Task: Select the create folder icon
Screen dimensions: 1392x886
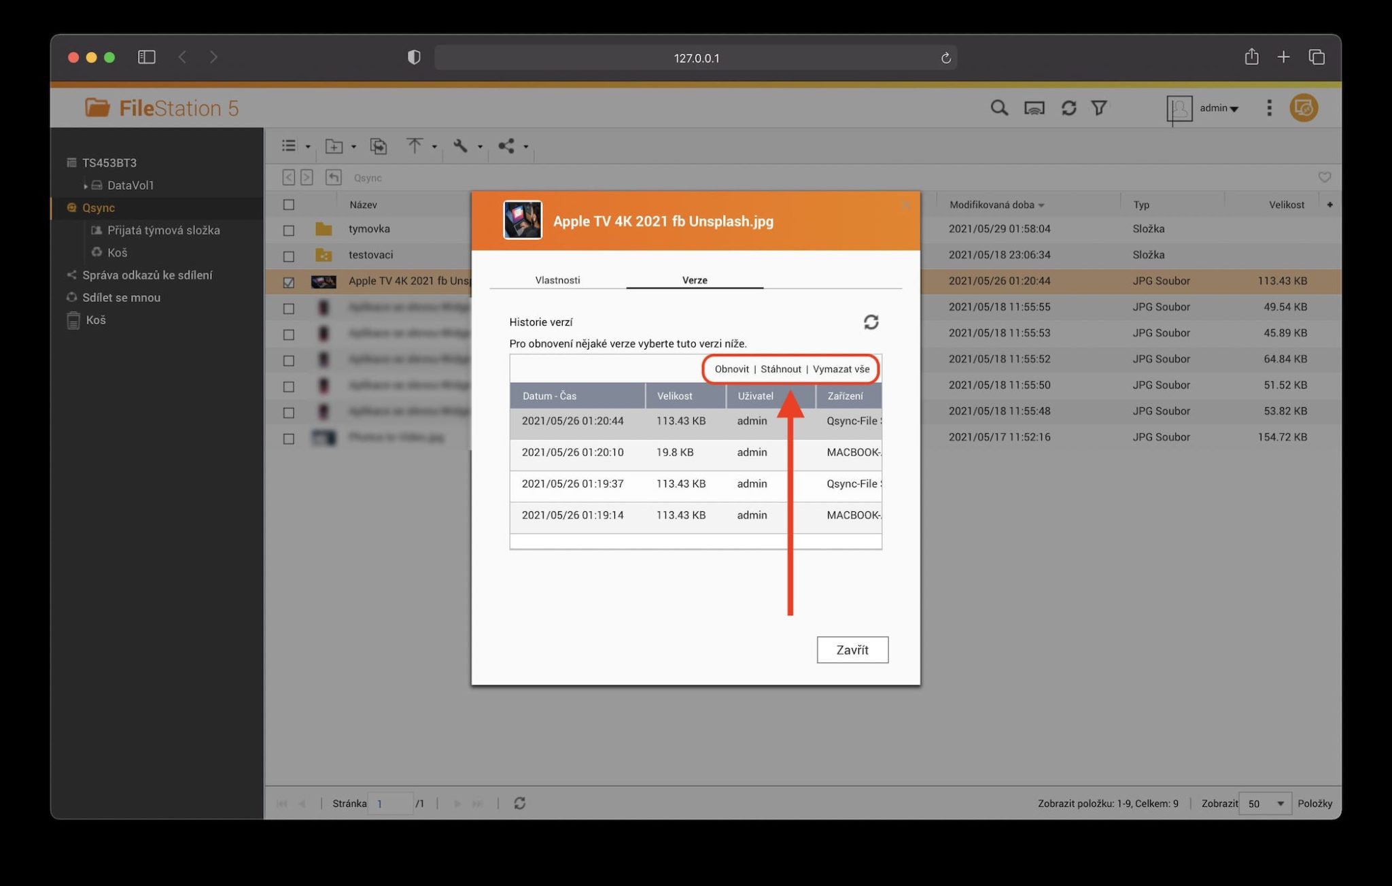Action: pos(334,146)
